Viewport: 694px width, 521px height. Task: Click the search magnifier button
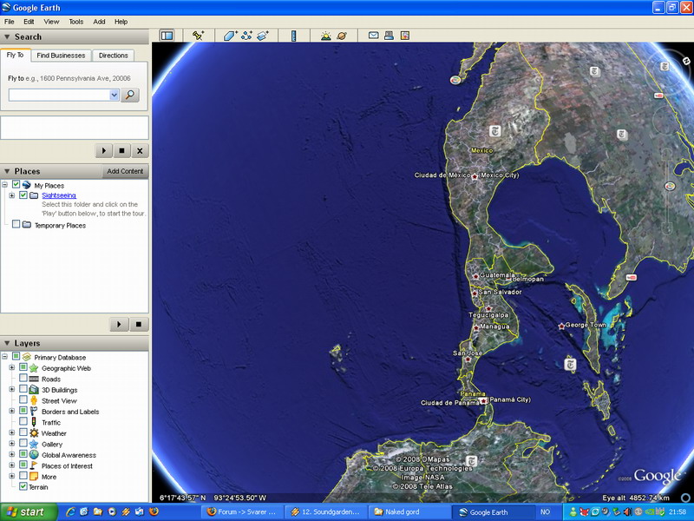click(130, 95)
